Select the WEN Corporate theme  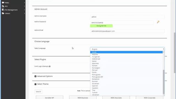tap(150, 97)
